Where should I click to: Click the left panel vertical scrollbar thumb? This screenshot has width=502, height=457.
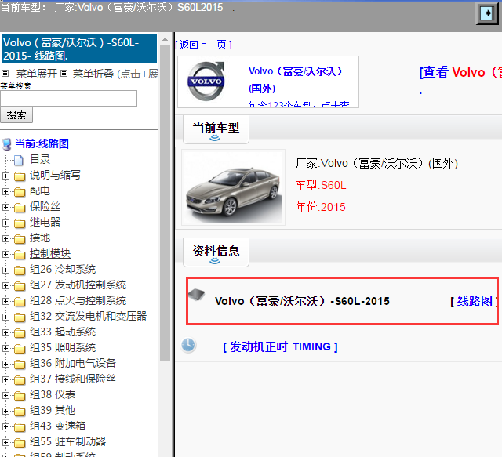(166, 203)
